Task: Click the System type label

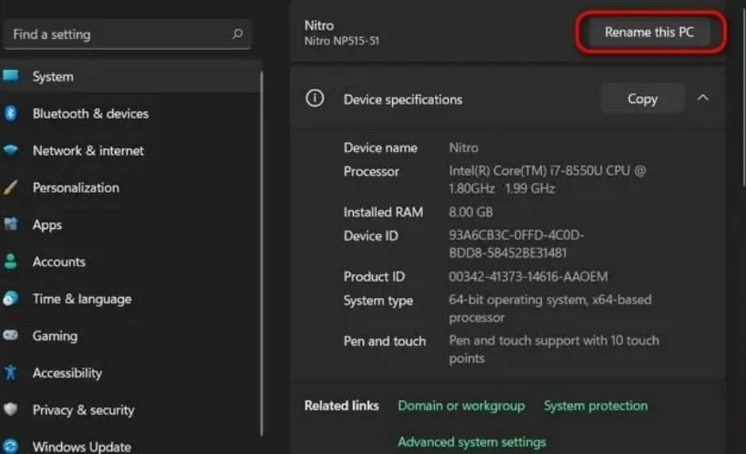Action: (379, 300)
